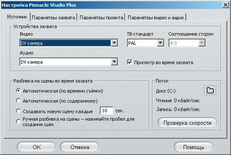Viewport: 231px width, 155px height.
Task: Select the Источник tab
Action: pos(17,17)
